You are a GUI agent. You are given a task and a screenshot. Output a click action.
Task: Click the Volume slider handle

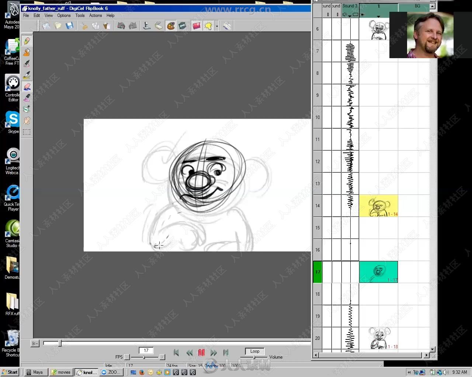[x=254, y=357]
